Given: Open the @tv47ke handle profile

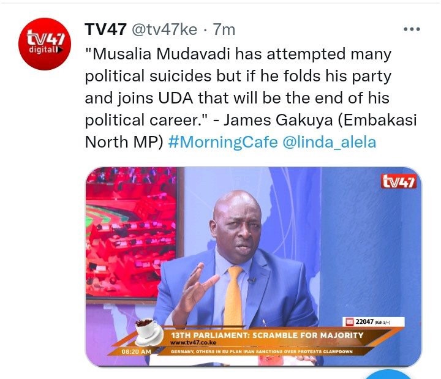Looking at the screenshot, I should [x=164, y=29].
